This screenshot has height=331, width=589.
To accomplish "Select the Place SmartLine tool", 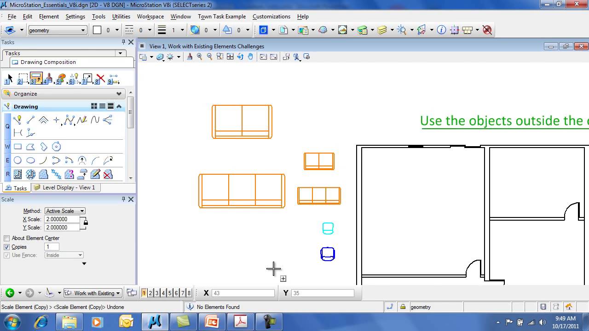I will pos(17,120).
